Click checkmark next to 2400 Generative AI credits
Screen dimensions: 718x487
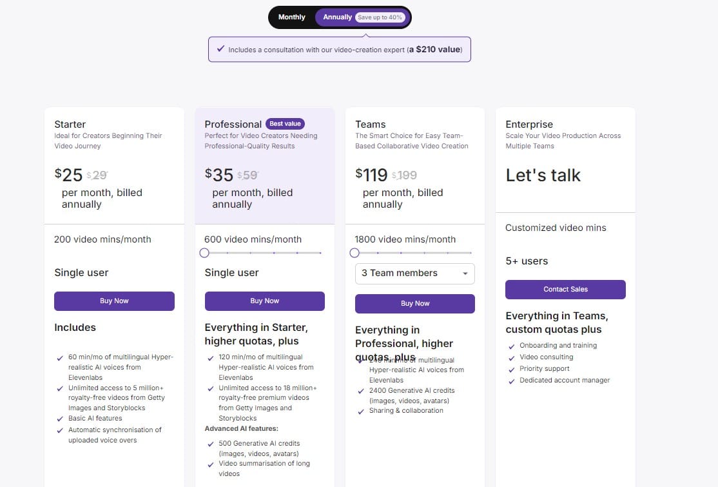pos(360,390)
